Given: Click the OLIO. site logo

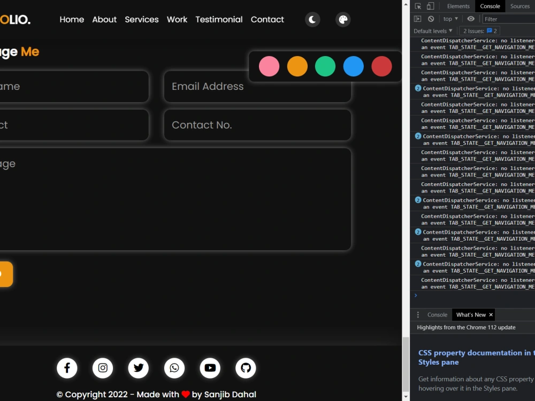Looking at the screenshot, I should point(15,20).
